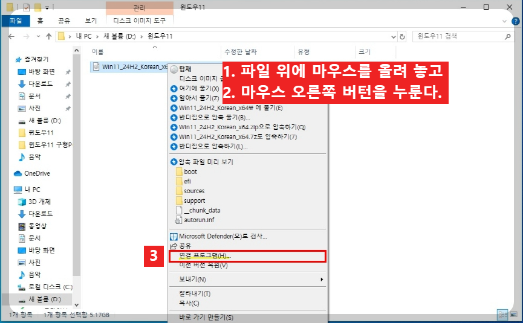This screenshot has width=523, height=323.
Task: Select 즐겨찾기 in navigation pane
Action: [36, 59]
